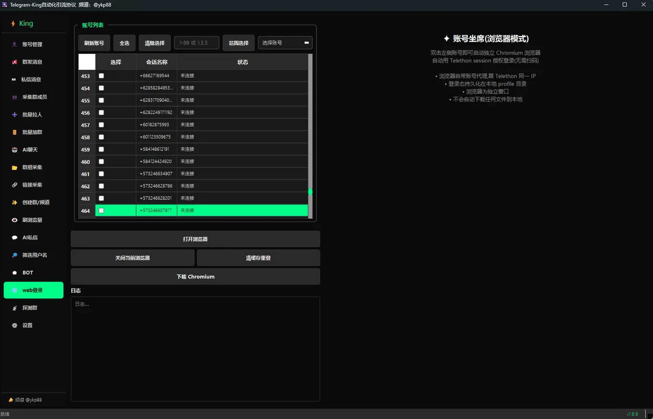This screenshot has width=653, height=419.
Task: Open the 设置 page
Action: tap(33, 325)
